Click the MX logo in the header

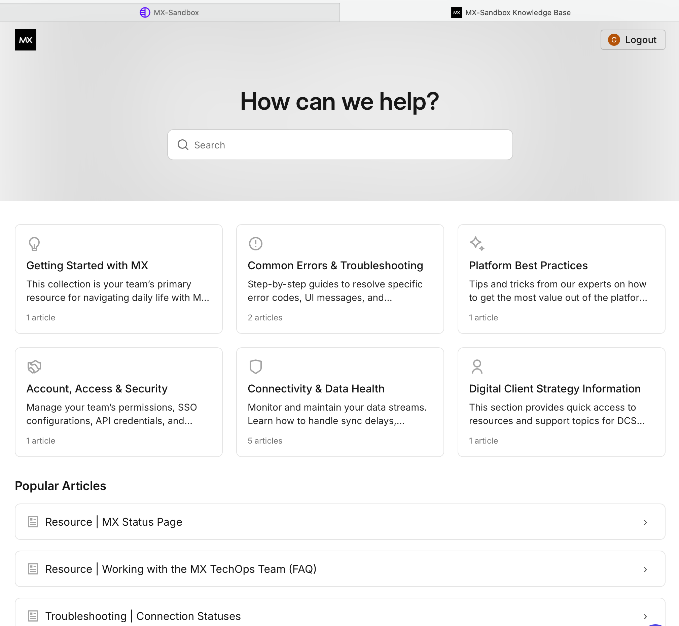25,40
